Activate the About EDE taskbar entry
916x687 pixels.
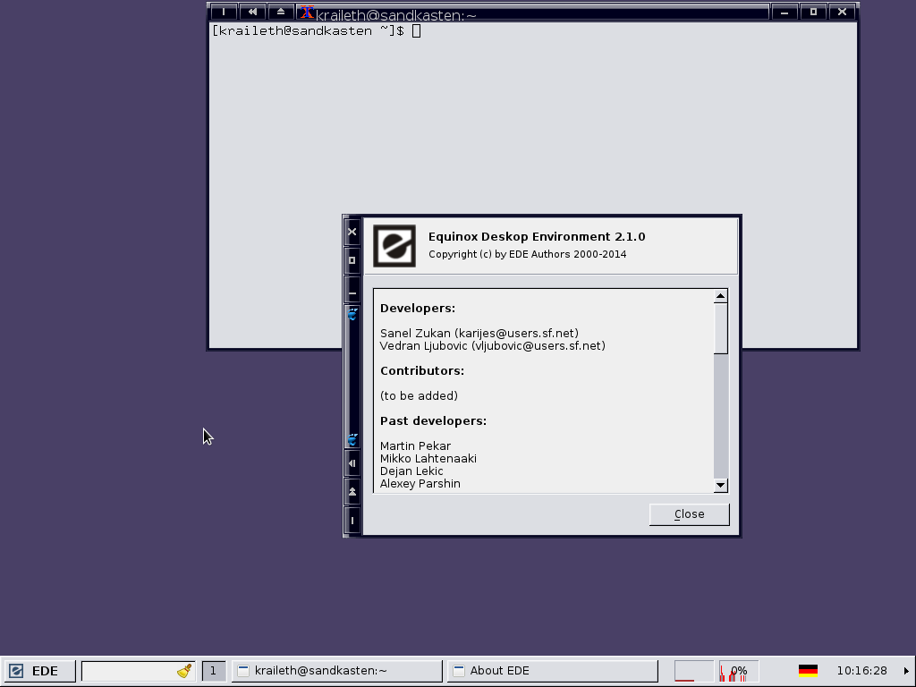point(553,671)
